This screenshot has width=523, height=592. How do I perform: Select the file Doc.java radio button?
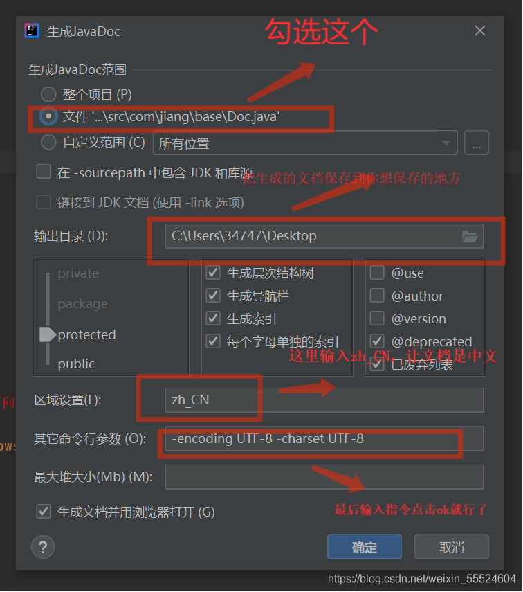point(48,116)
